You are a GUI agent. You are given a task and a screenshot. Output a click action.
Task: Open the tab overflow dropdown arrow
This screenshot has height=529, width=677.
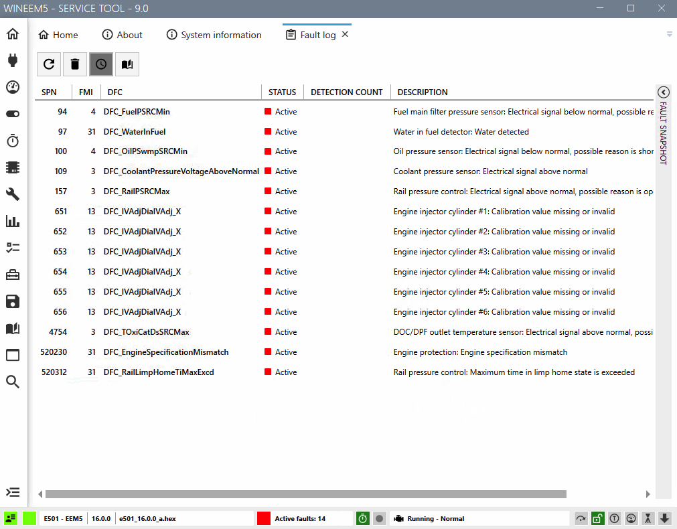click(x=669, y=34)
